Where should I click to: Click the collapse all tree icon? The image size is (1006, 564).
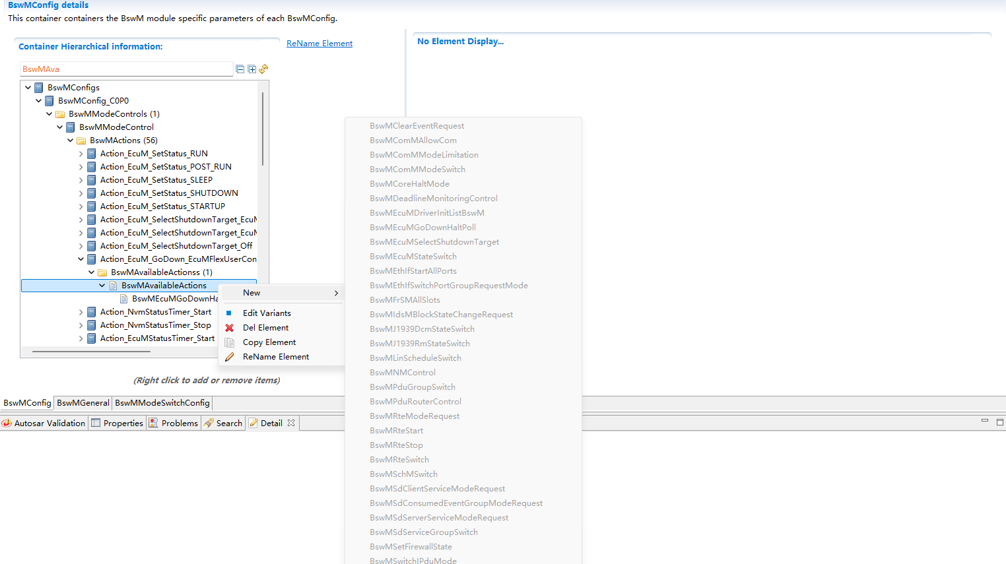click(240, 69)
